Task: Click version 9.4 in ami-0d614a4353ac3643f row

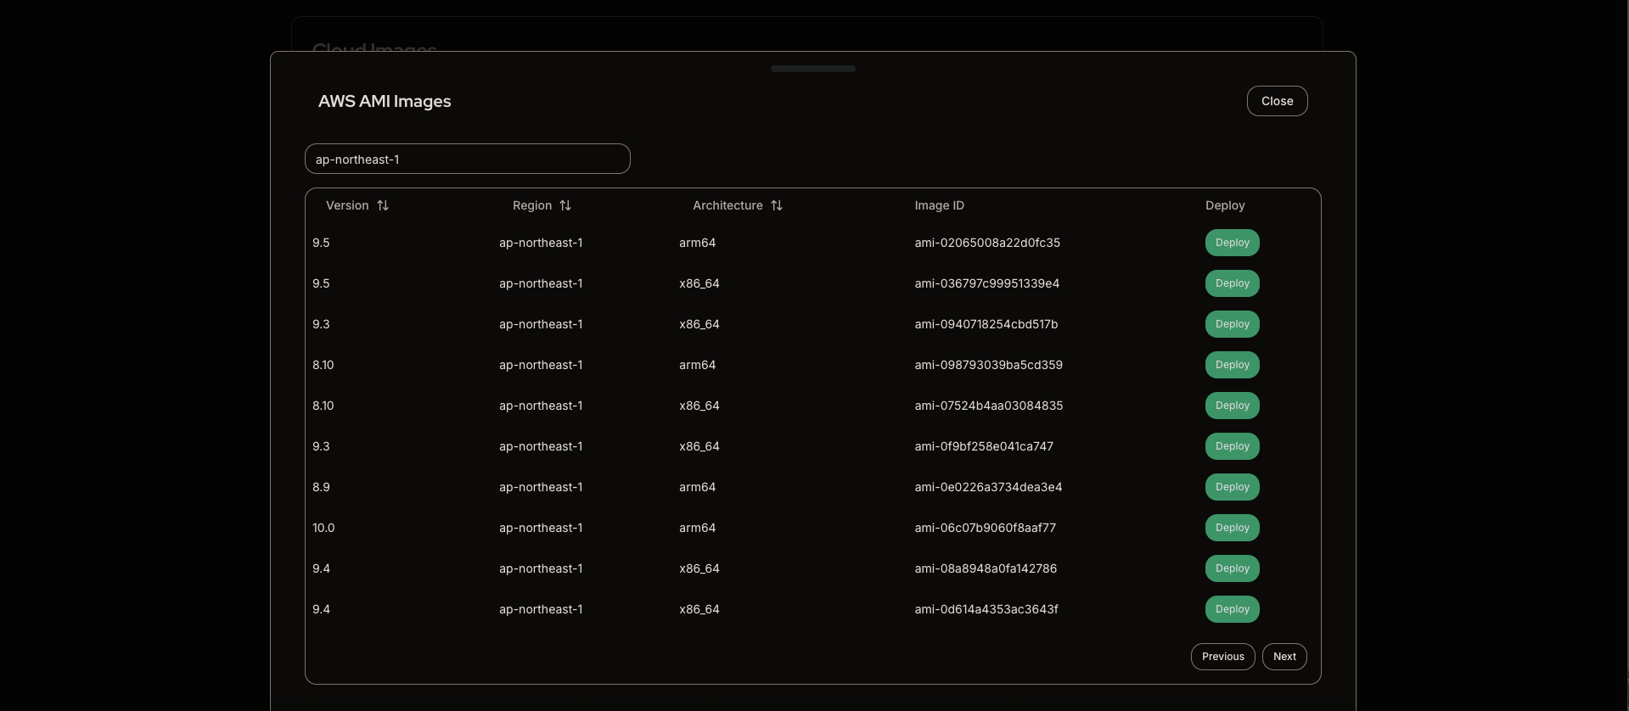Action: click(x=321, y=609)
